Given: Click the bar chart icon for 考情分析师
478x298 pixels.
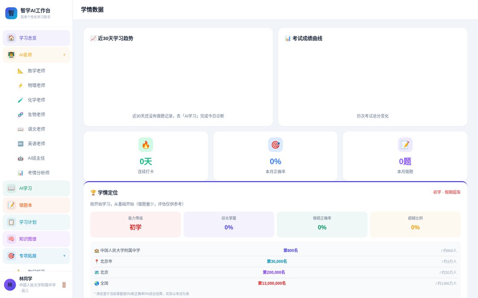Looking at the screenshot, I should (x=20, y=173).
